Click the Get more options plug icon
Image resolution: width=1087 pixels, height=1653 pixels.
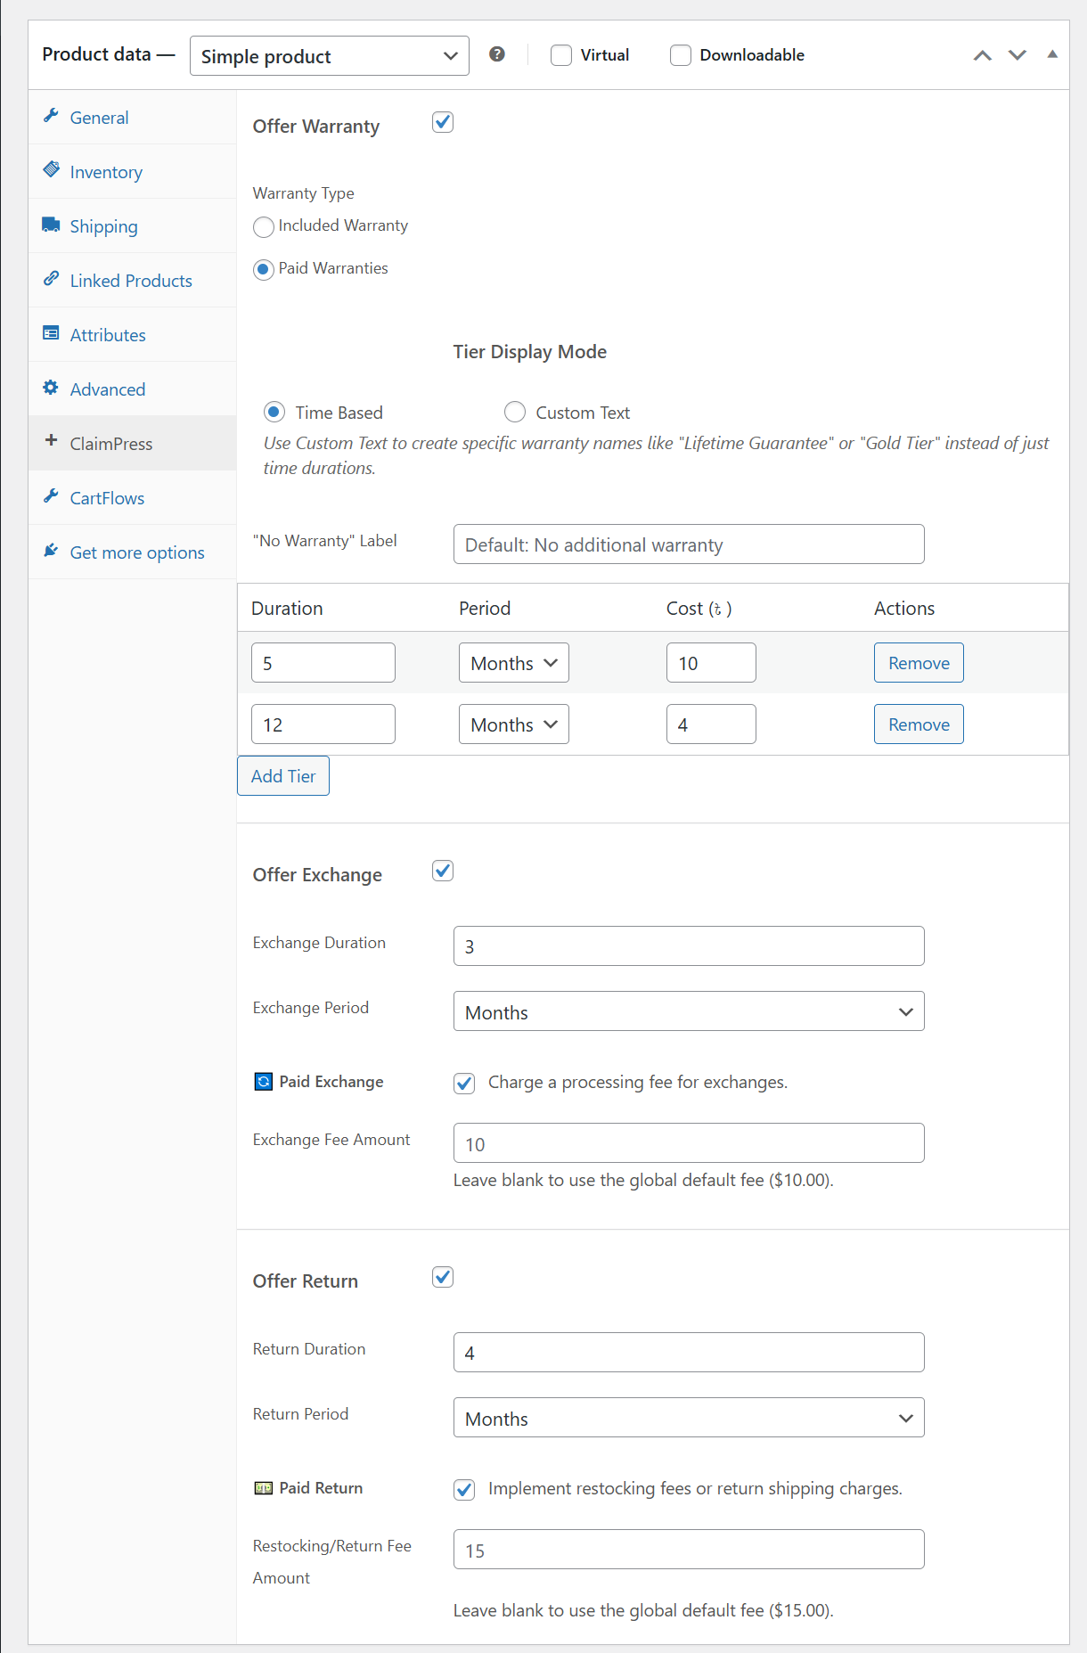pos(51,551)
